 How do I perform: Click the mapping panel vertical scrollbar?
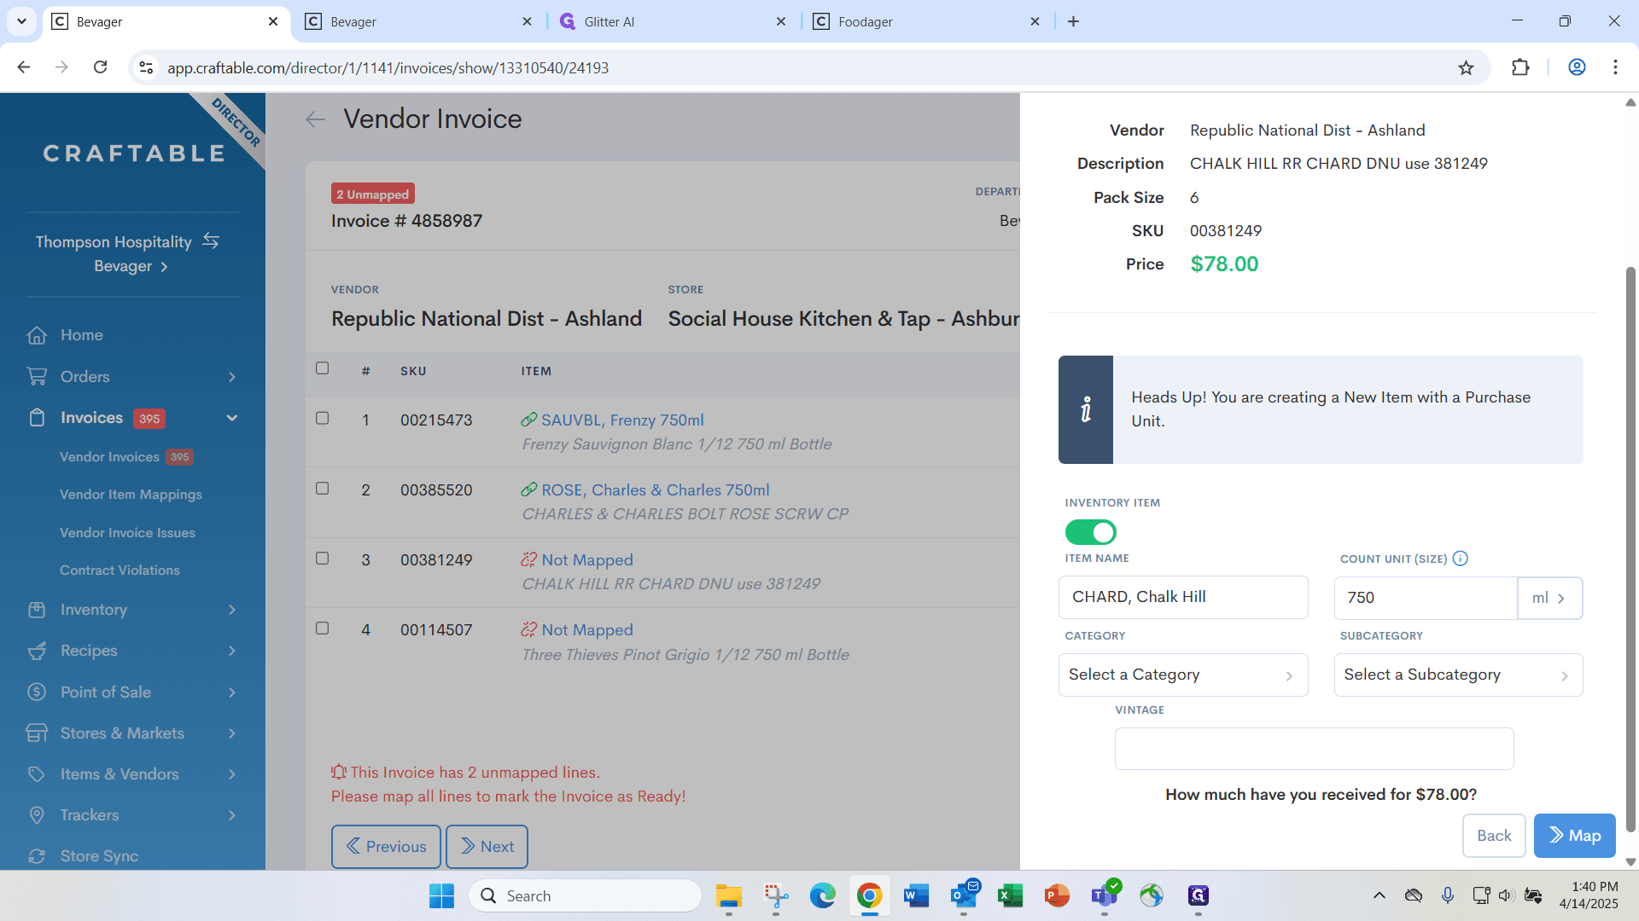[1630, 550]
